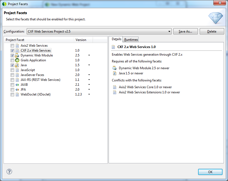This screenshot has width=228, height=181.
Task: Click the Java 1.5 or newer requirement icon
Action: click(x=115, y=73)
